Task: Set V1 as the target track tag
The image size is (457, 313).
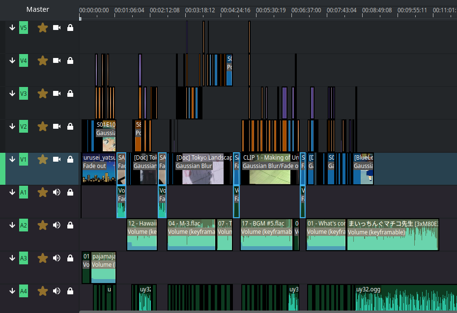Action: pos(24,159)
